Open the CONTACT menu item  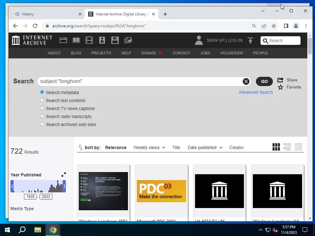[181, 53]
